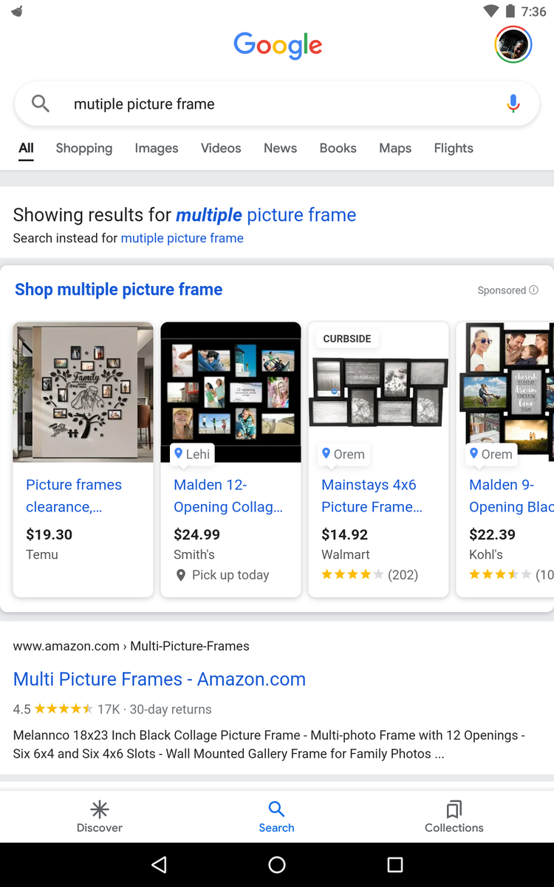Open the Videos results tab
Viewport: 554px width, 887px height.
(221, 149)
